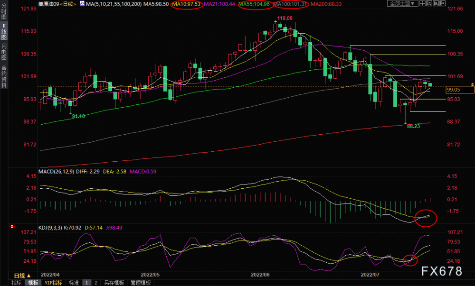Select the K线图 sidebar tab

[x=4, y=31]
